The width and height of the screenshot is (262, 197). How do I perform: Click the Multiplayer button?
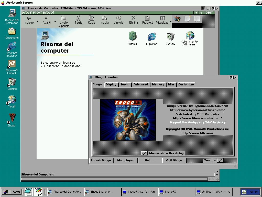click(125, 161)
